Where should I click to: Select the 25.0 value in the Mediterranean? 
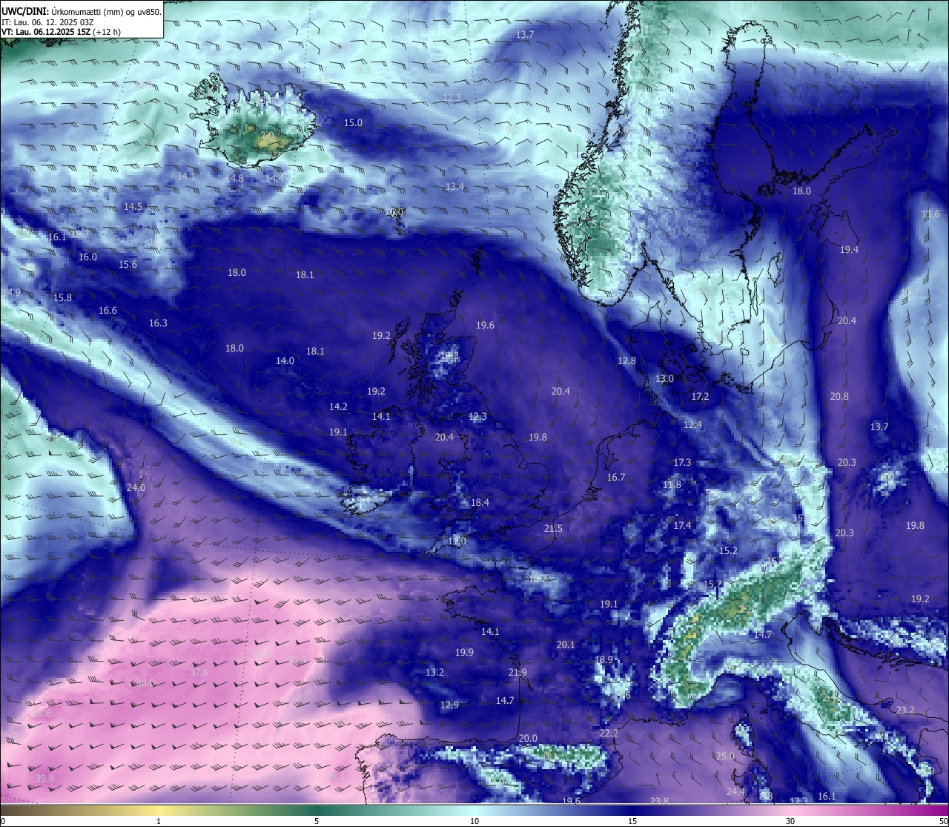(724, 757)
